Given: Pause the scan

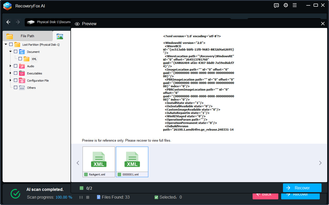Looking at the screenshot, I should point(81,197).
